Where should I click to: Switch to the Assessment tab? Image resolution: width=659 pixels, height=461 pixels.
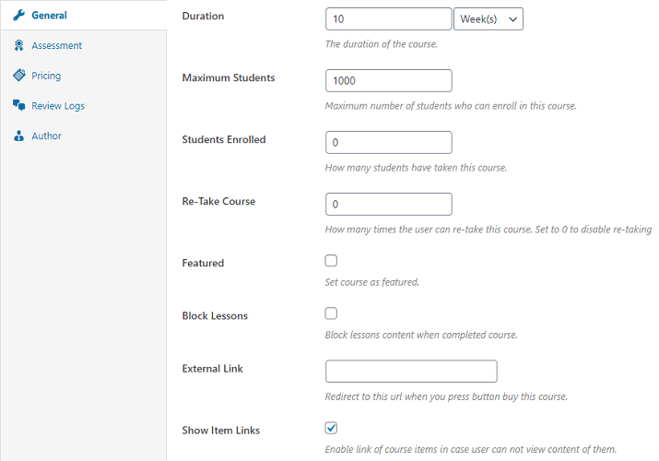(x=56, y=45)
